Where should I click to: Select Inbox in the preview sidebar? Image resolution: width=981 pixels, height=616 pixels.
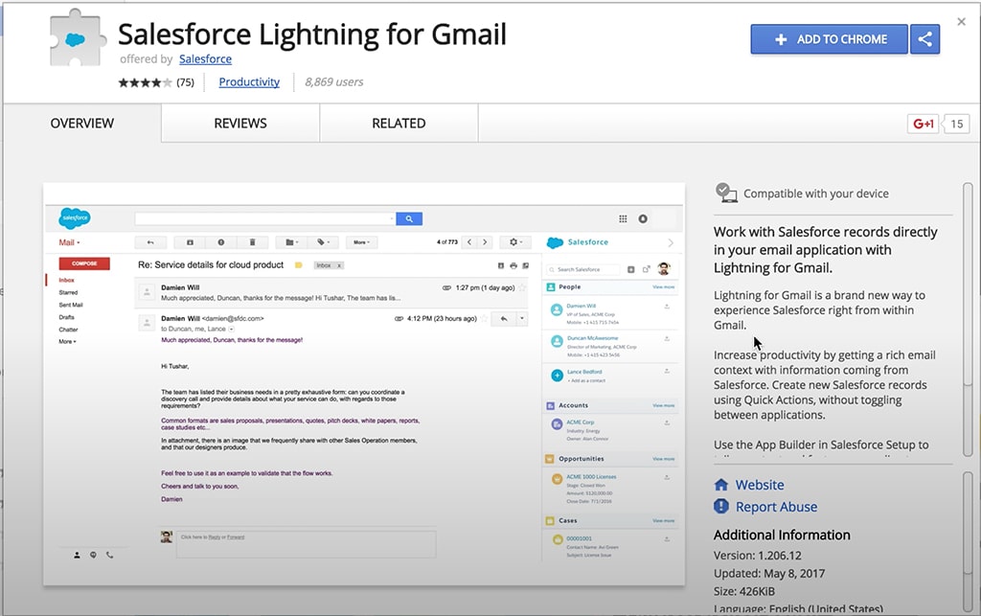66,280
